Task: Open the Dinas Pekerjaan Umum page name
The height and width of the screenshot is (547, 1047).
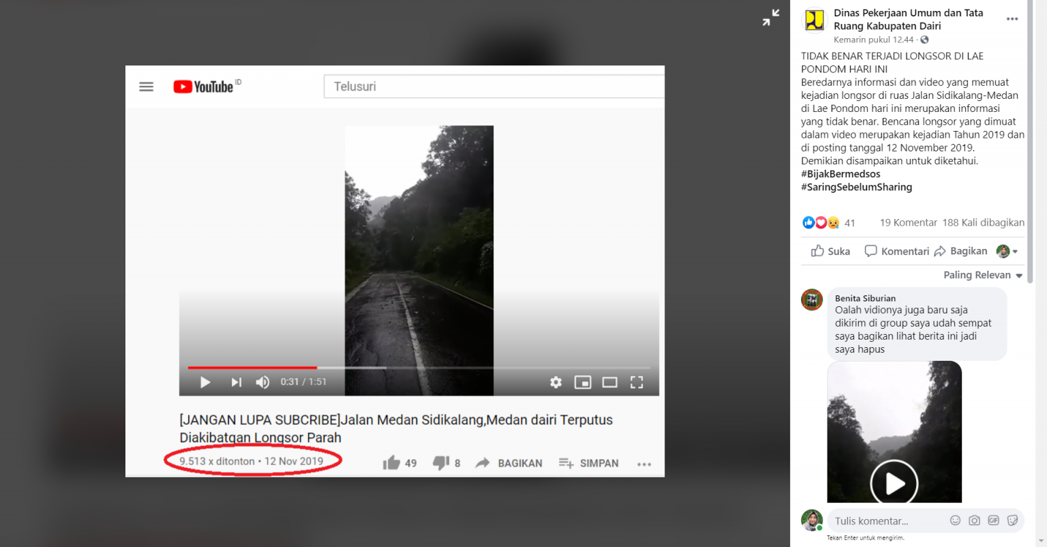Action: click(x=908, y=19)
